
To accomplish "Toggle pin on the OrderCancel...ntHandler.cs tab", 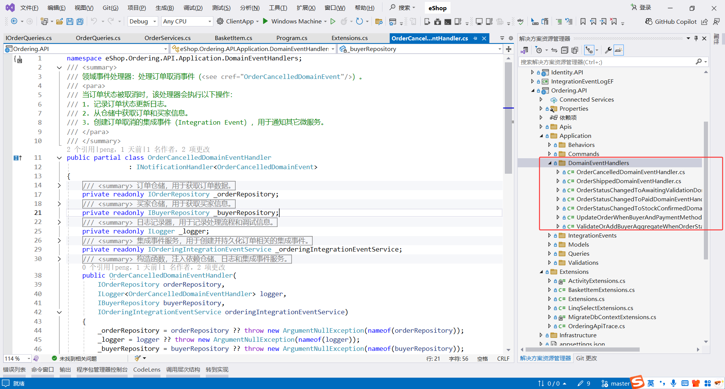I will [475, 38].
